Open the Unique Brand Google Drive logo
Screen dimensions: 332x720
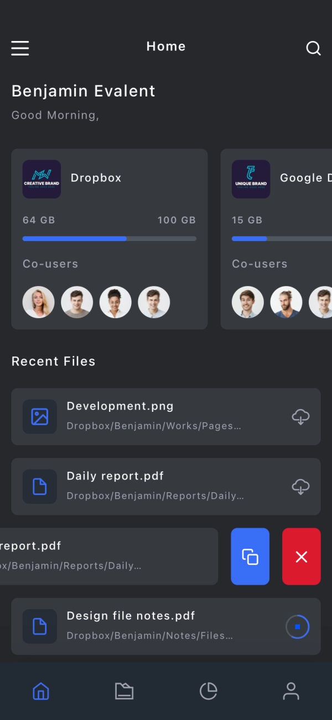251,179
